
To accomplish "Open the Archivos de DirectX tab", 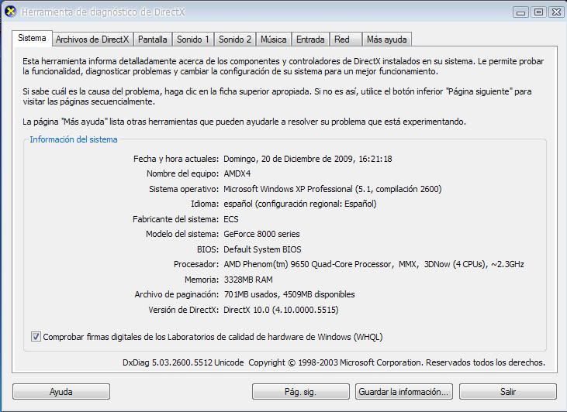I will click(x=92, y=39).
